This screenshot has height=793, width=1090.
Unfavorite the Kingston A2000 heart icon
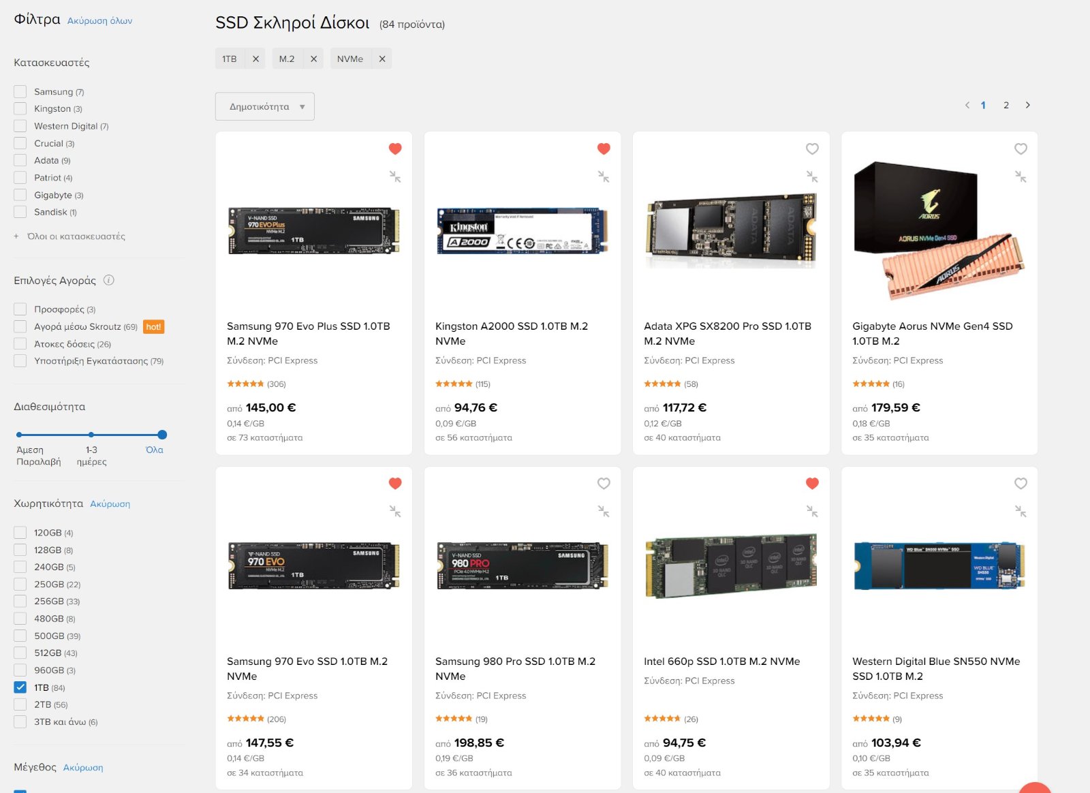(x=604, y=149)
